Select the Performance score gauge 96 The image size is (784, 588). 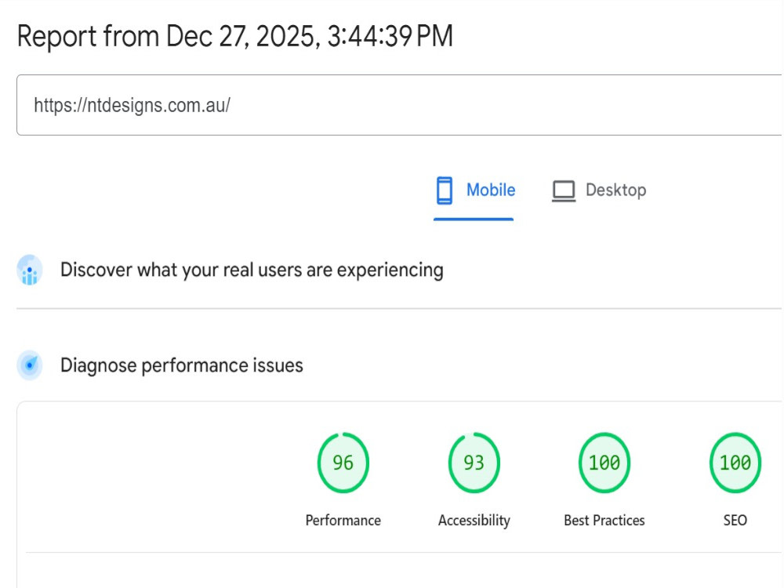[343, 463]
